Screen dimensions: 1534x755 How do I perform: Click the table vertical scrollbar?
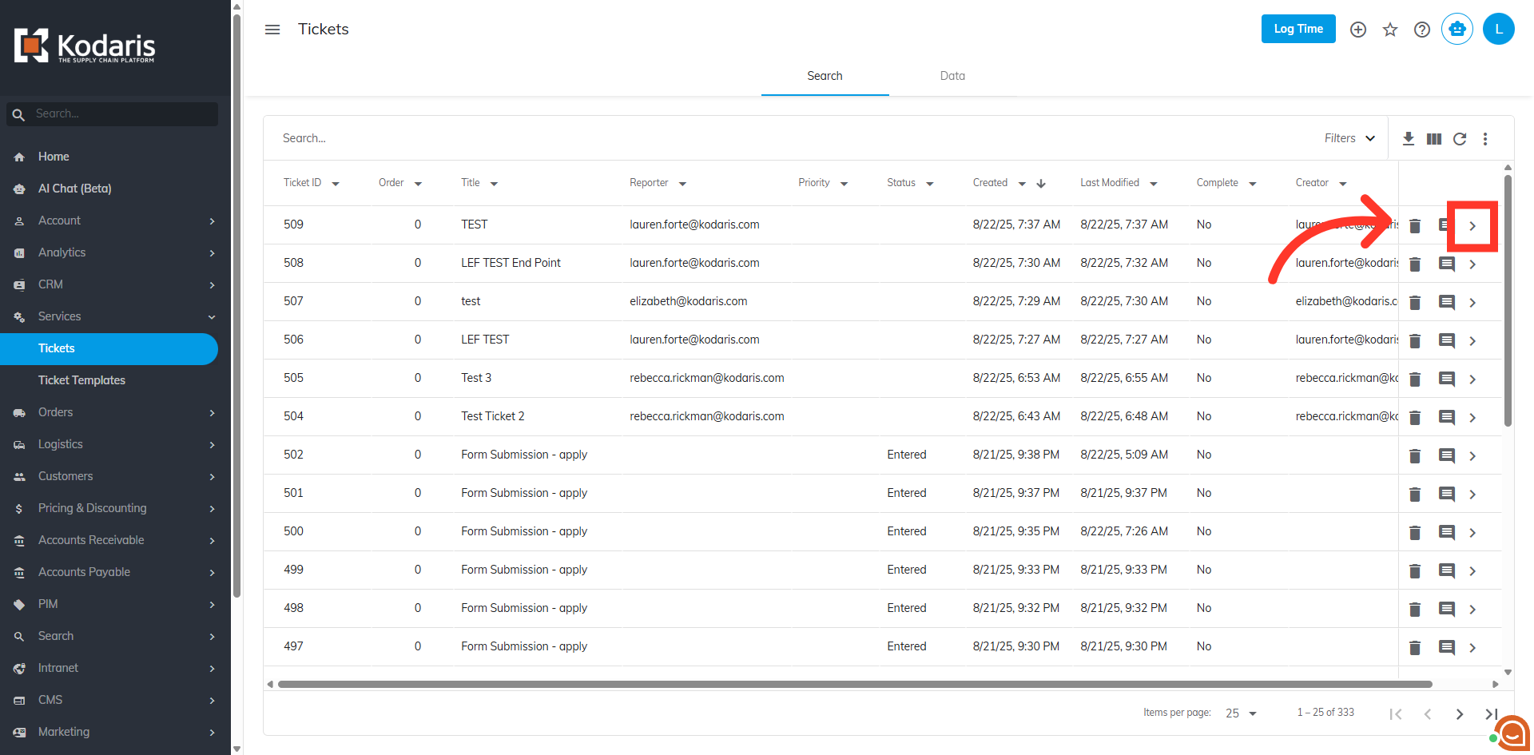pos(1508,300)
